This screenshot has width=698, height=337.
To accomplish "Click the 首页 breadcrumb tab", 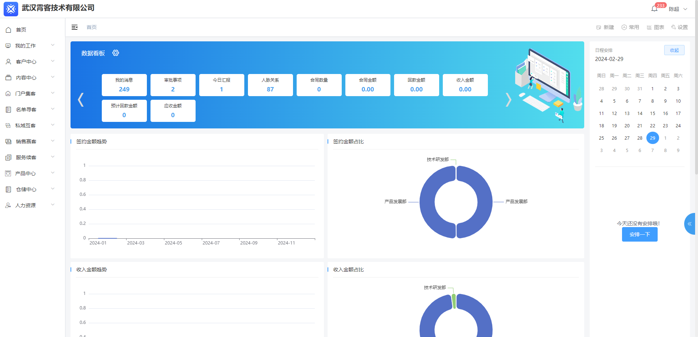I will coord(92,27).
